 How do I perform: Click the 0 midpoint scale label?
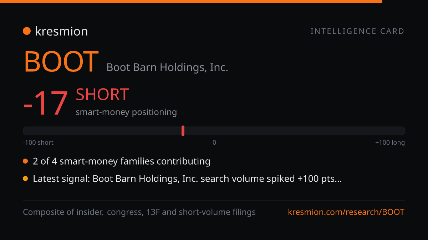(214, 143)
